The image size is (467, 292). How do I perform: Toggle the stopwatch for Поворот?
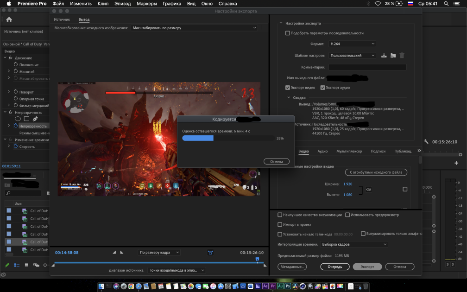(x=16, y=92)
